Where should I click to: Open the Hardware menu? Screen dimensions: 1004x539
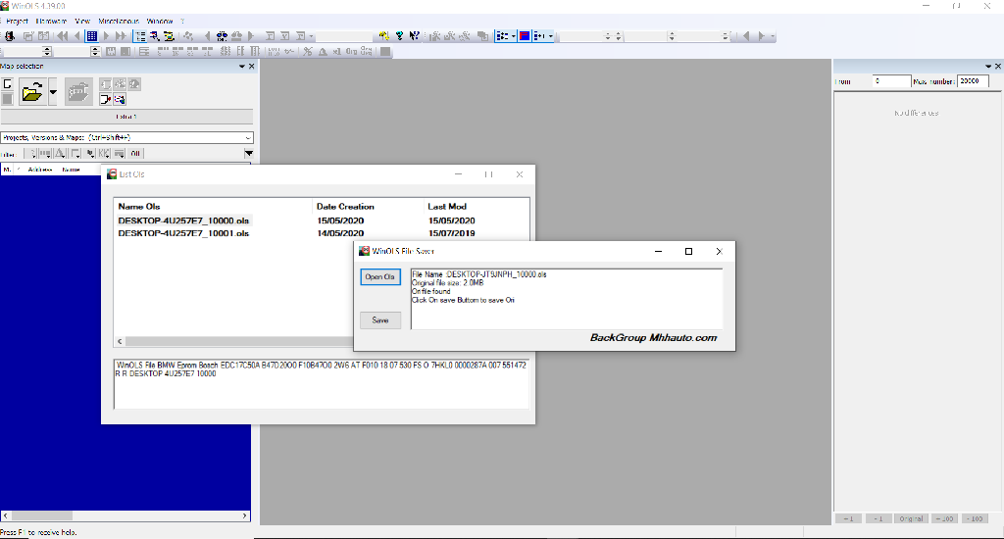(x=51, y=22)
